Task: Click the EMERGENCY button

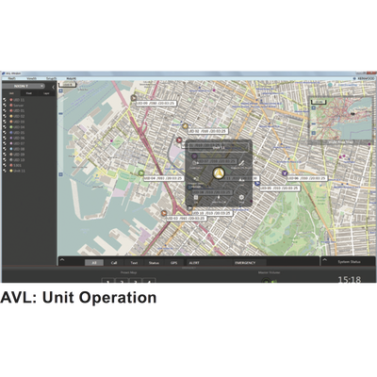Action: pos(250,263)
